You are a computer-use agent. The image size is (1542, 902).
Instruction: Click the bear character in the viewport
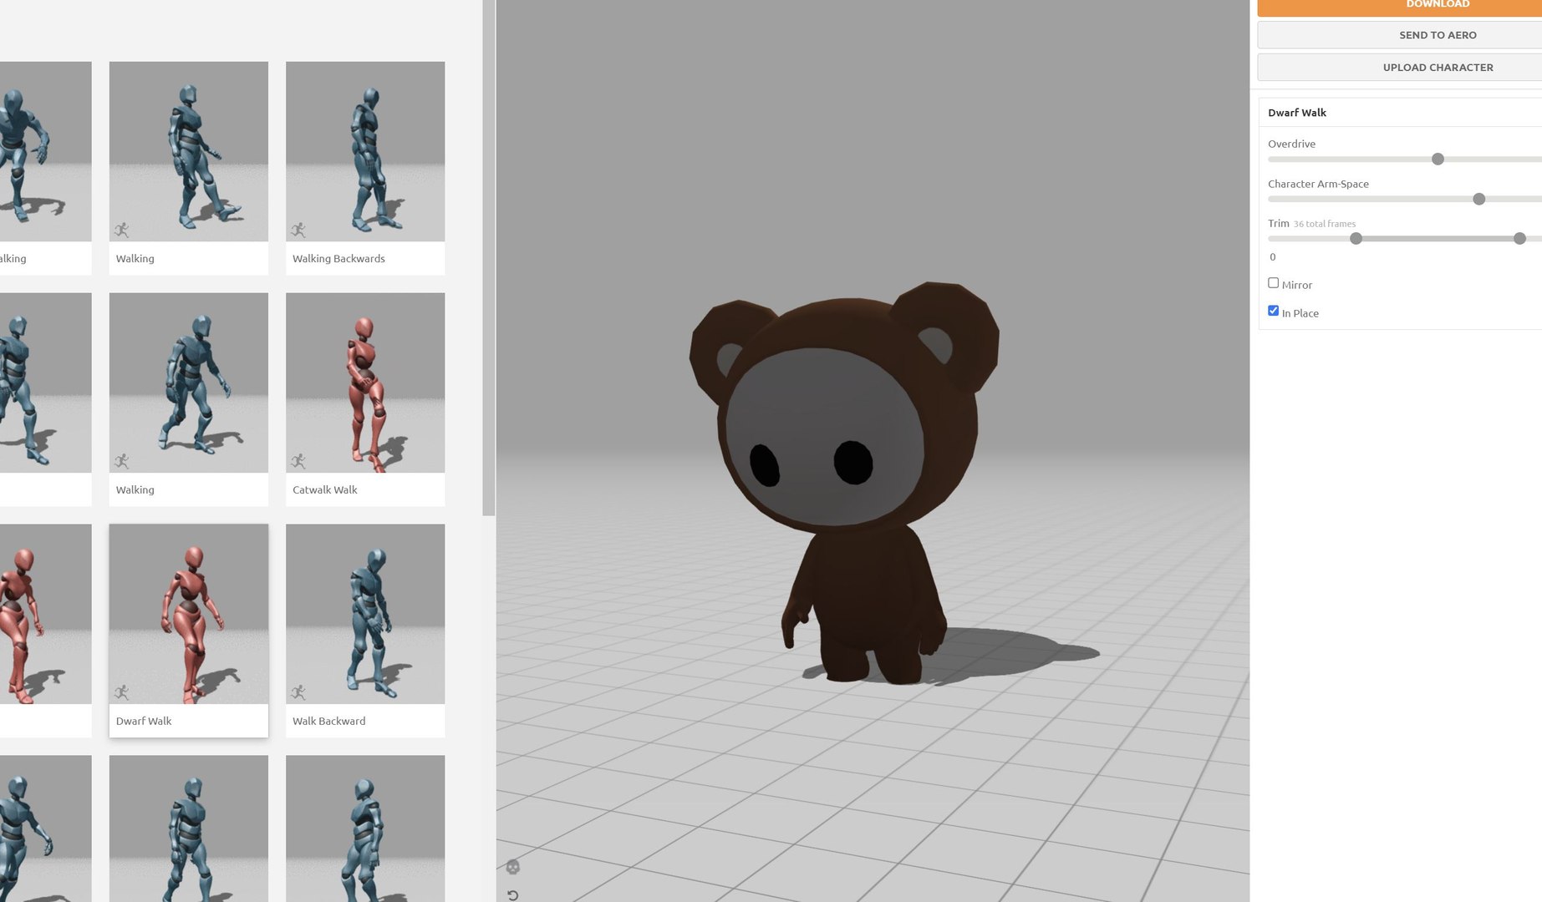844,482
